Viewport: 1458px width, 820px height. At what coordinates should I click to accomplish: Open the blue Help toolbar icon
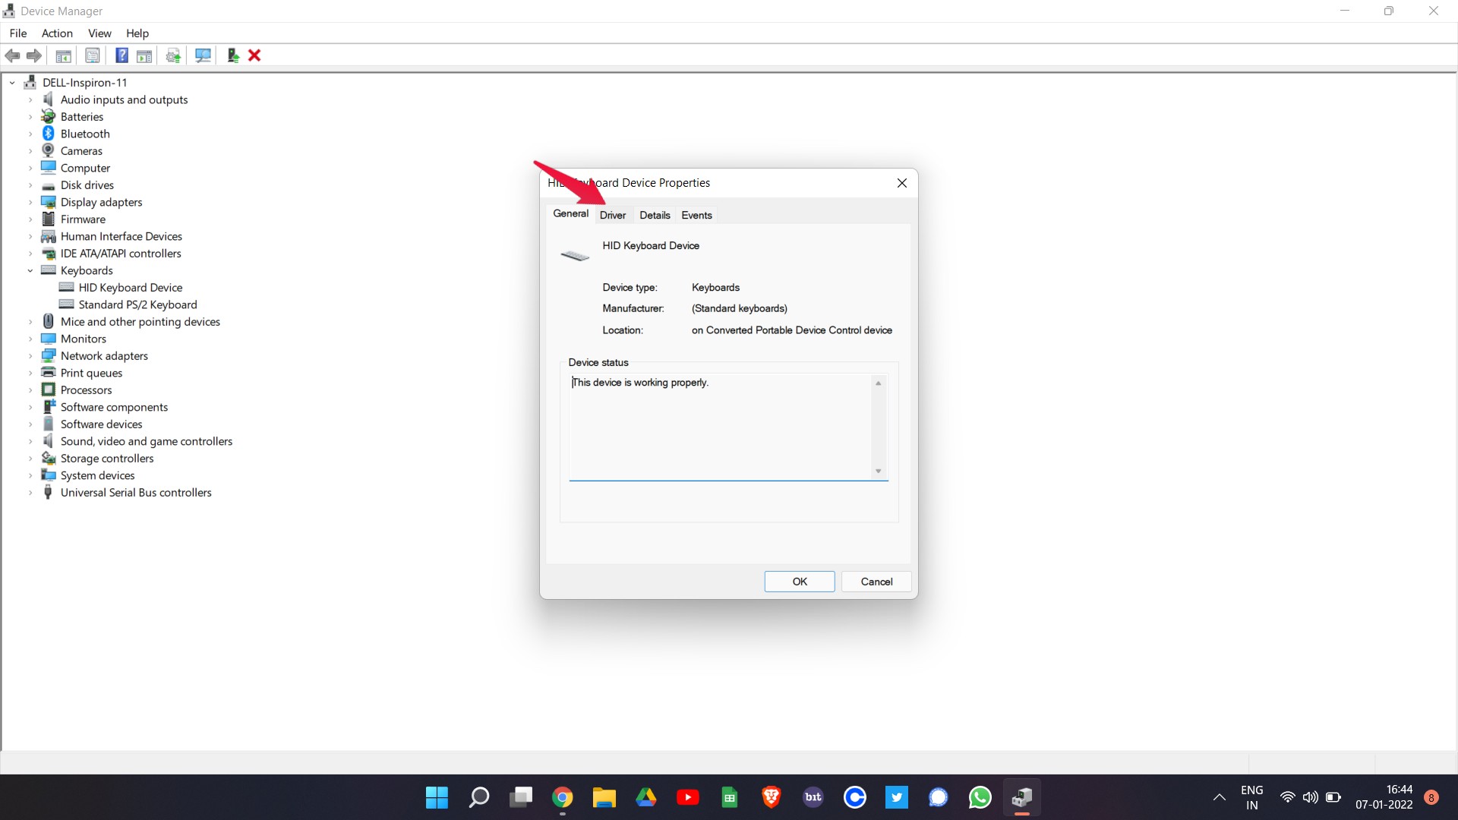(121, 55)
